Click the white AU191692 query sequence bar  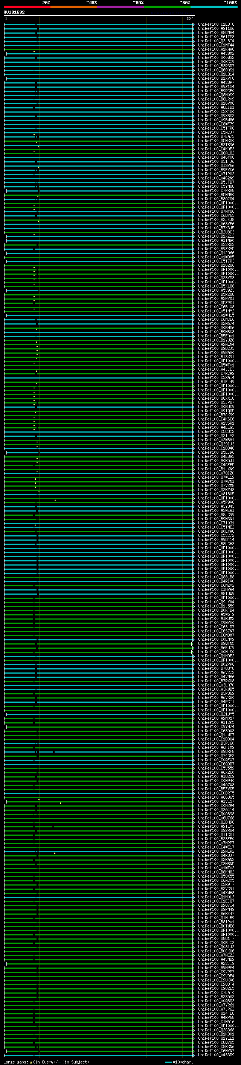(99, 15)
